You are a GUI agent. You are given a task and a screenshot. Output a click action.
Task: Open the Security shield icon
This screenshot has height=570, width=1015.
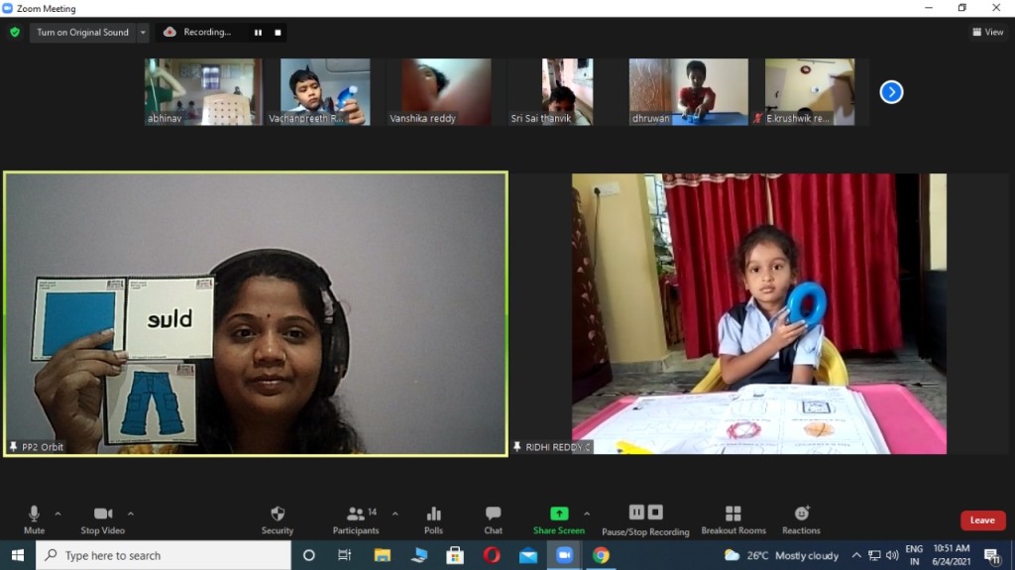pyautogui.click(x=278, y=514)
